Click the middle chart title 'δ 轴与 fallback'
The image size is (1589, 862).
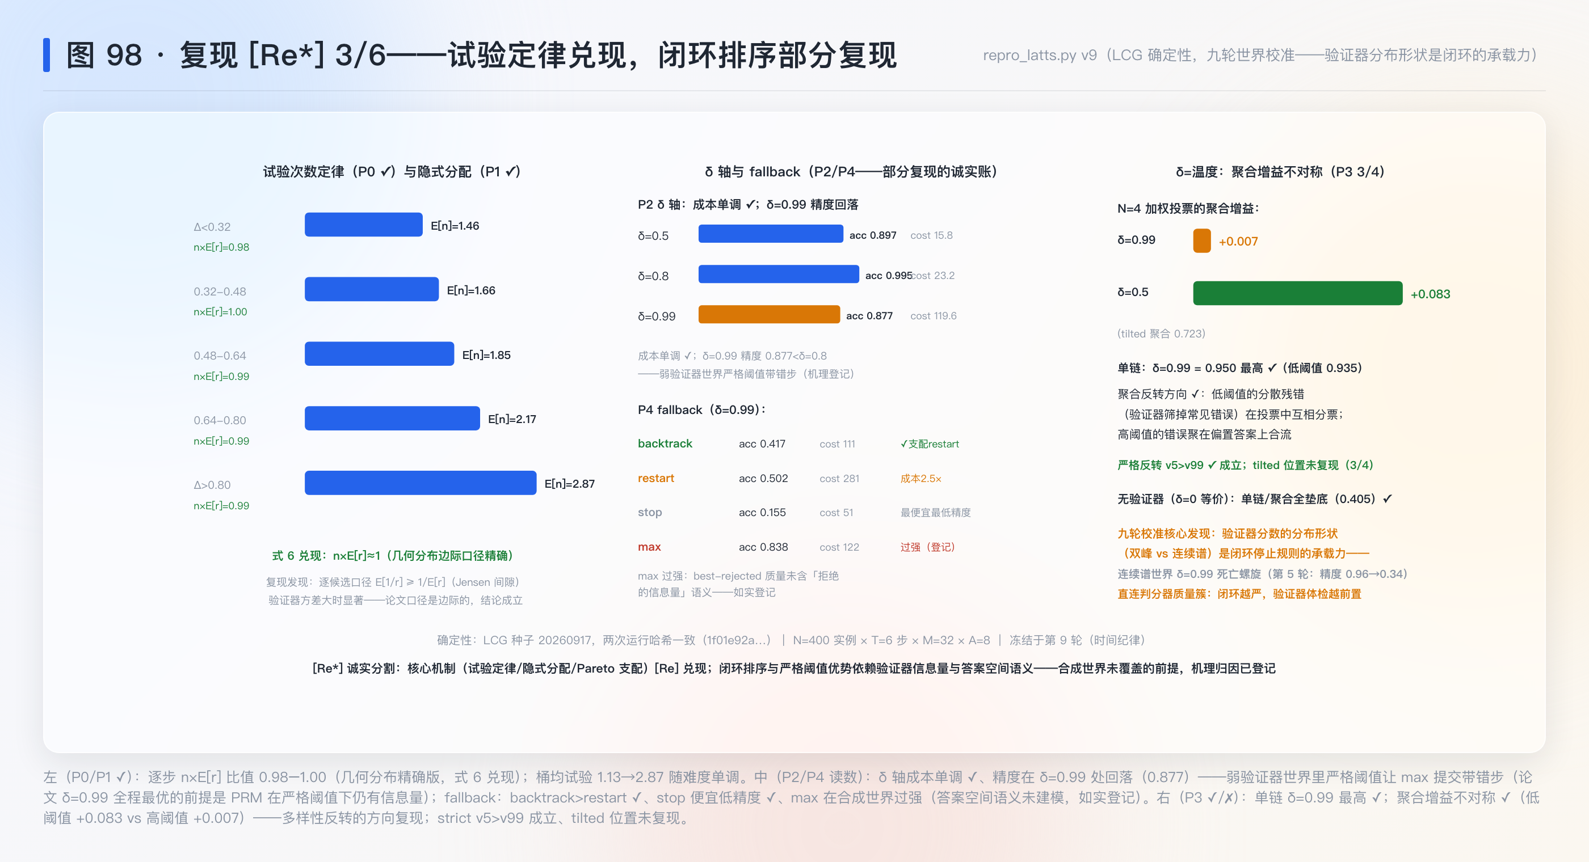coord(753,172)
